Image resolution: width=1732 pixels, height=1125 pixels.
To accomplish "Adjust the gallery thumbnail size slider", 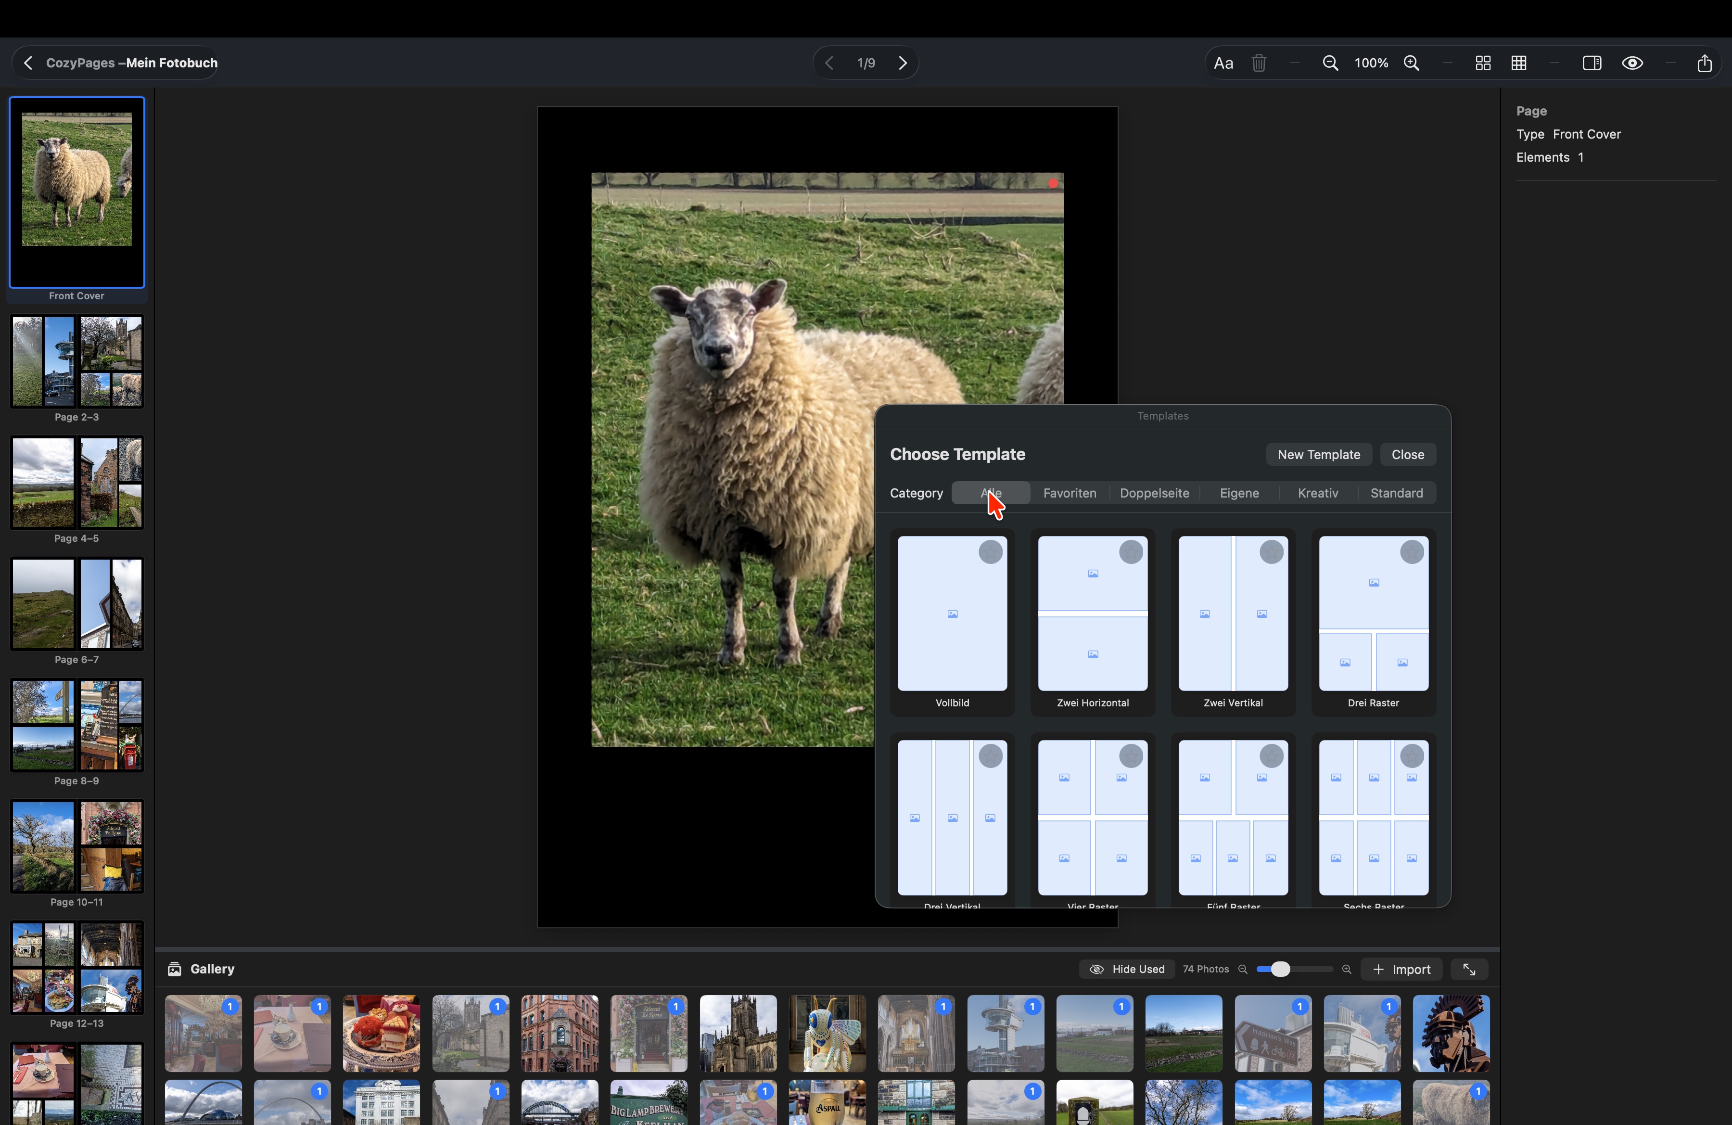I will [1280, 969].
